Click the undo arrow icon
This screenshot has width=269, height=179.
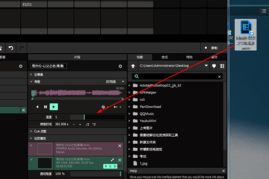(x=11, y=48)
